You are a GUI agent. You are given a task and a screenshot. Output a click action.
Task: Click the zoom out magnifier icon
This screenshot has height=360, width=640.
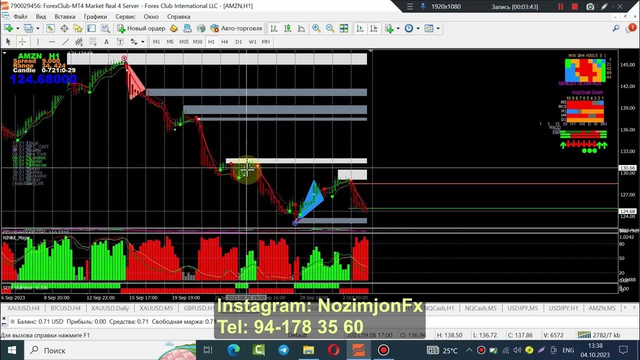coord(330,28)
